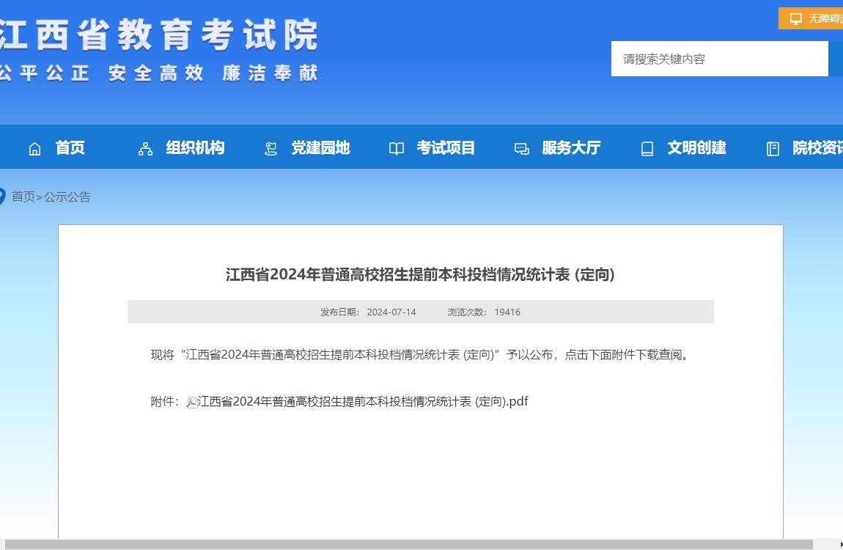Click the newspaper icon for 院校资讯

(x=773, y=147)
